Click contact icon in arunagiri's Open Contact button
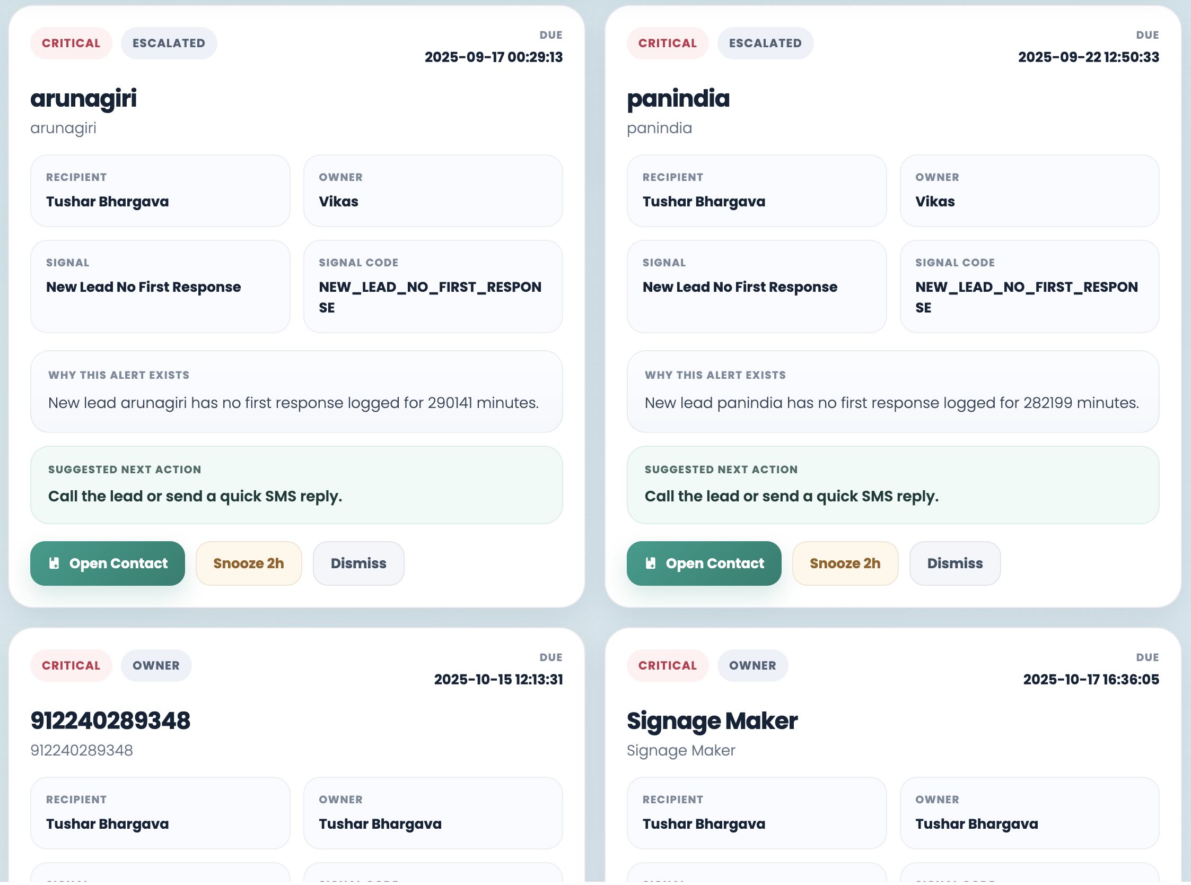The width and height of the screenshot is (1191, 885). [54, 563]
